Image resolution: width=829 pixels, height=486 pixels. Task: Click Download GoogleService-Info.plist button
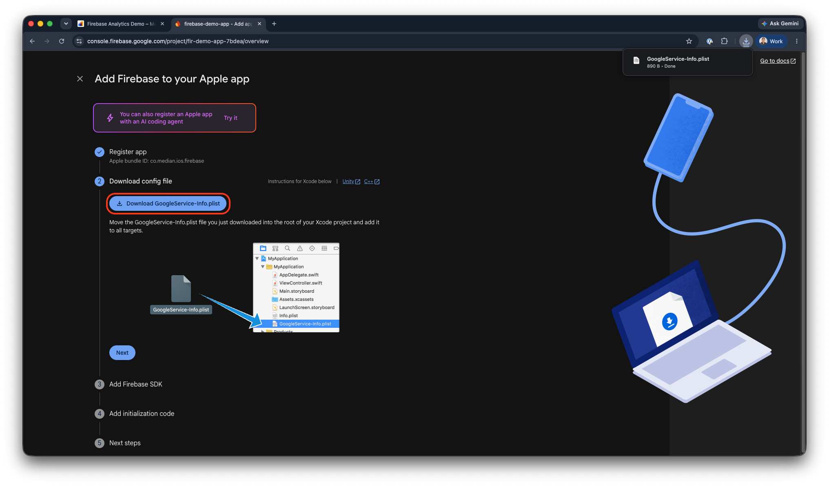[x=168, y=203]
